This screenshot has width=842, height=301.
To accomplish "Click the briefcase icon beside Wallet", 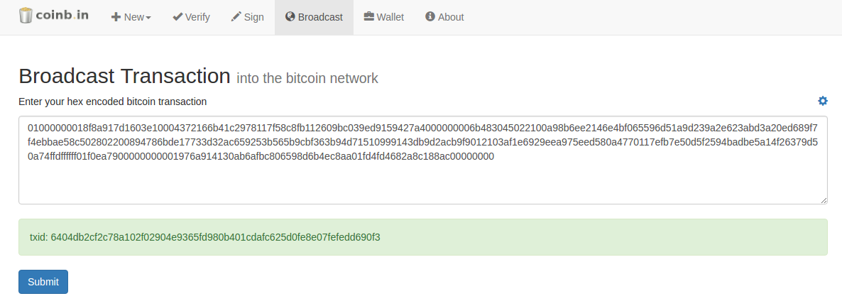I will [x=369, y=16].
